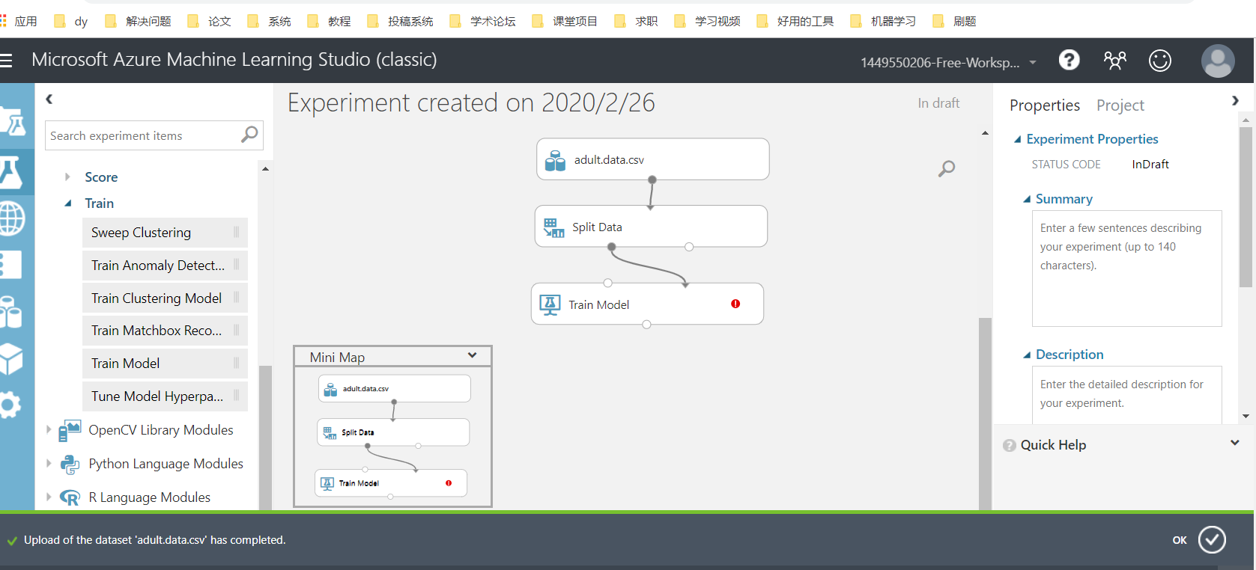Click the Python Language Modules icon
Image resolution: width=1256 pixels, height=570 pixels.
coord(70,464)
